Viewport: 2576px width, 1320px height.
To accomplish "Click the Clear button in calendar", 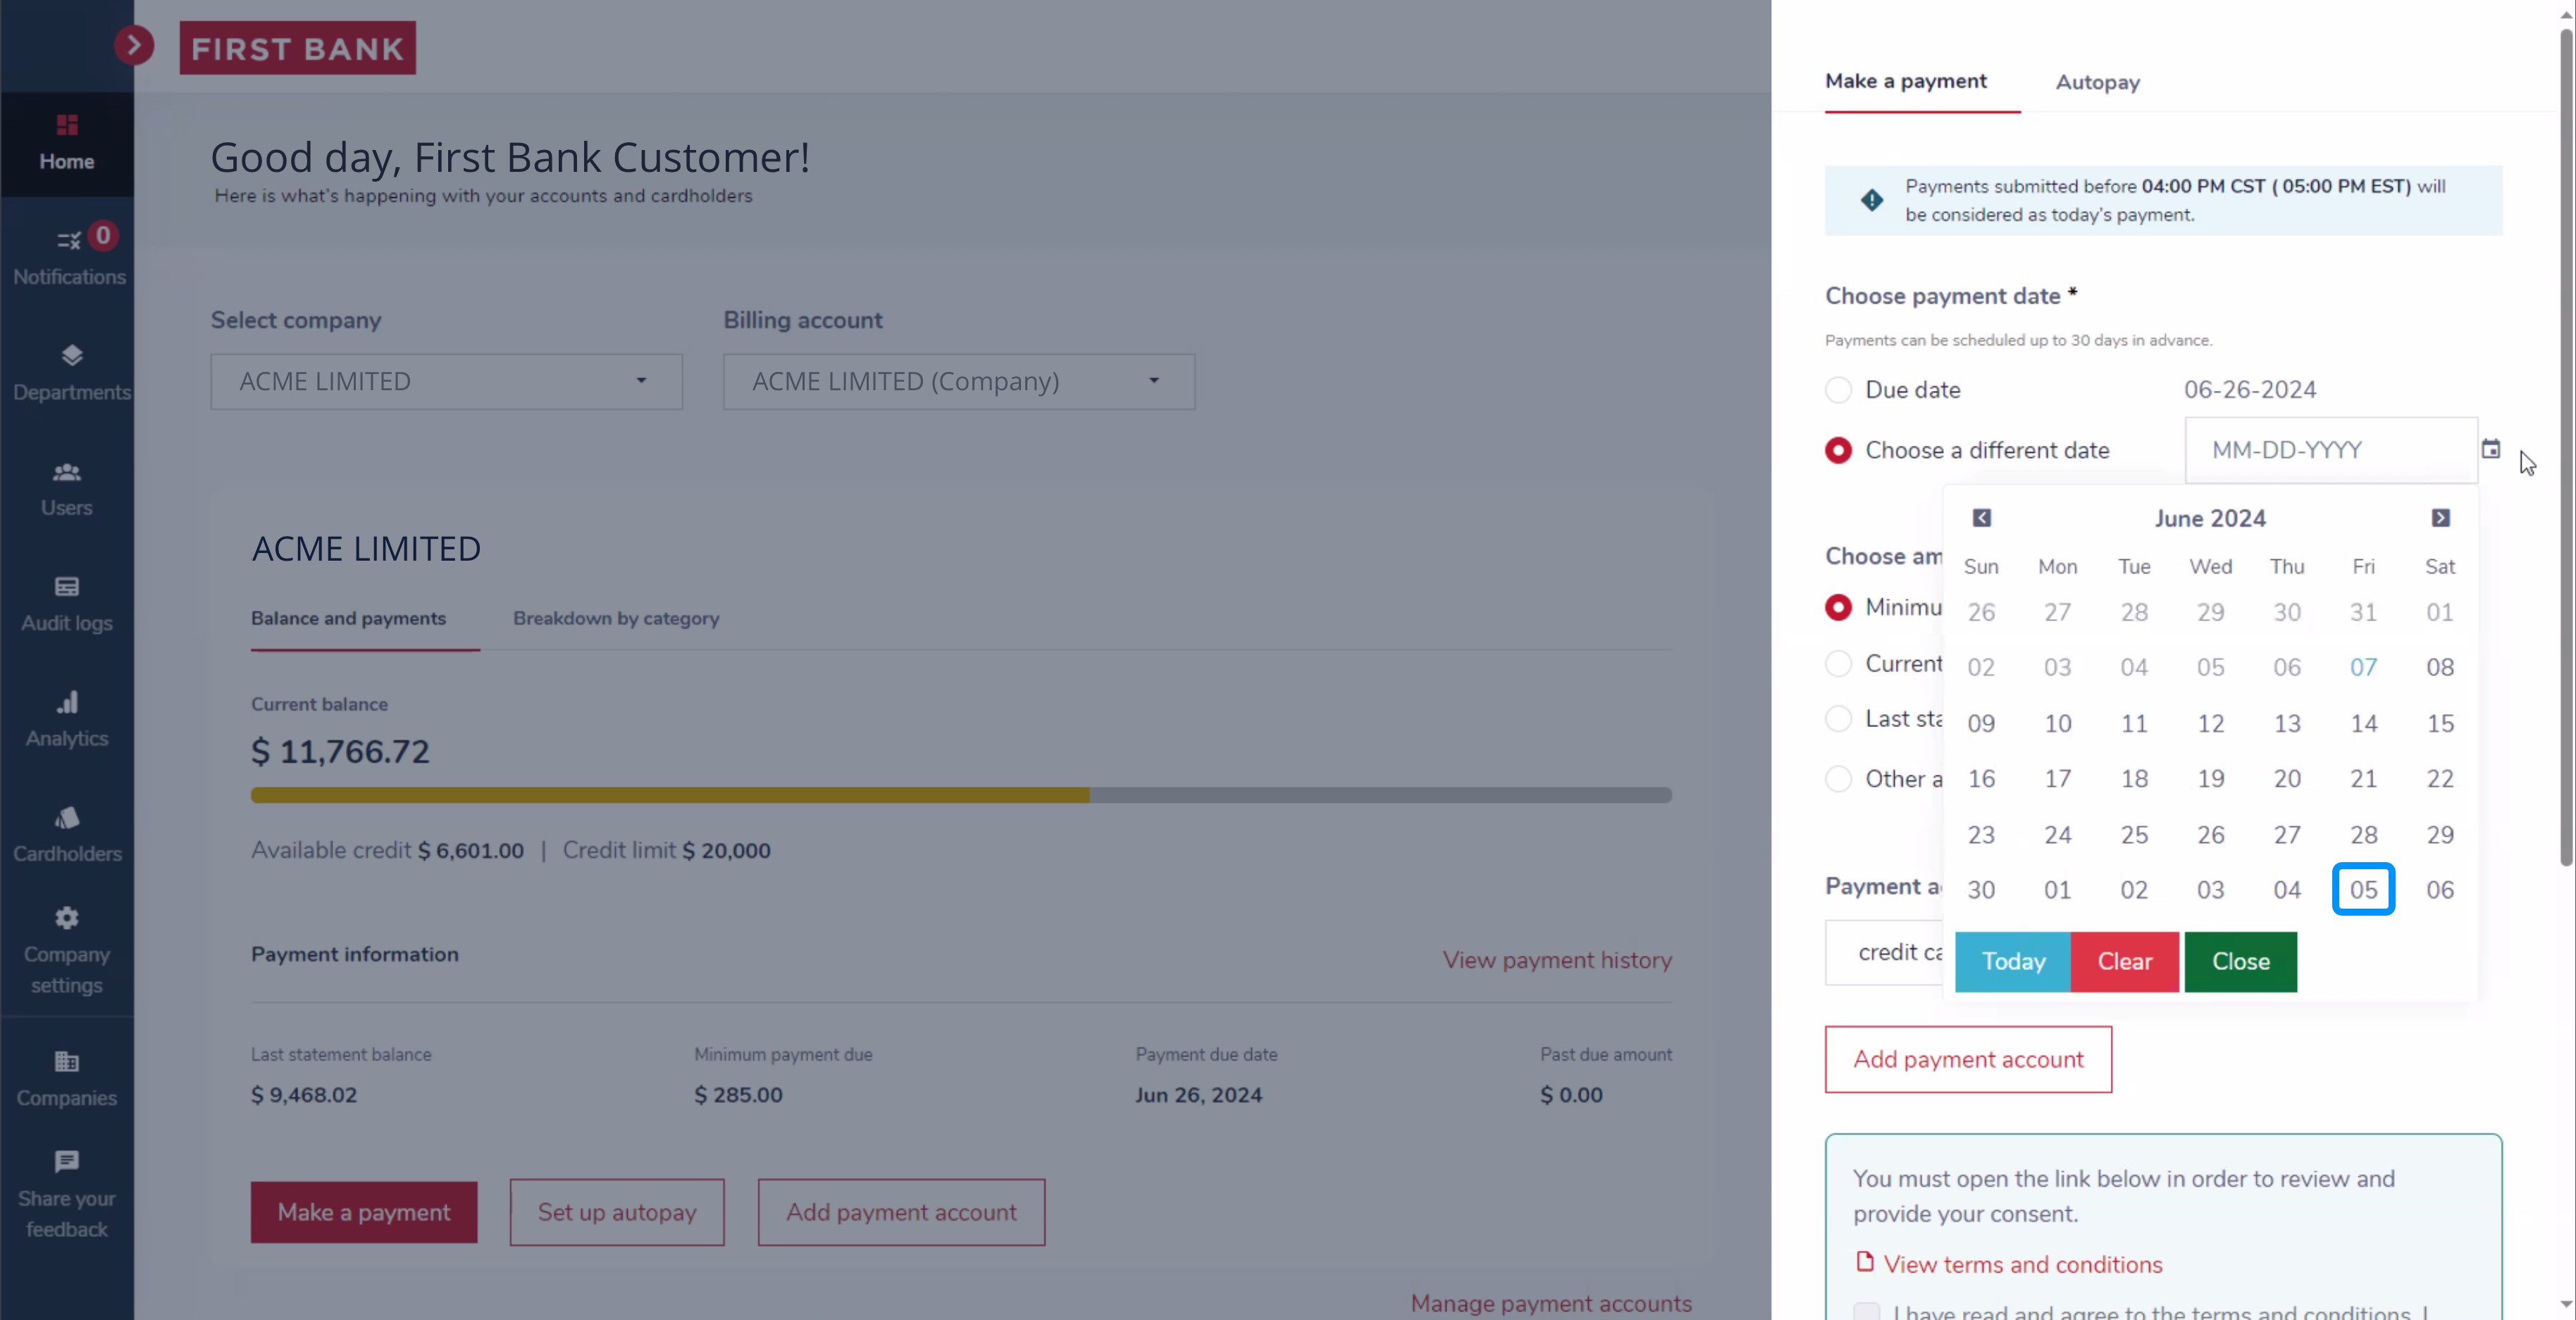I will point(2125,962).
